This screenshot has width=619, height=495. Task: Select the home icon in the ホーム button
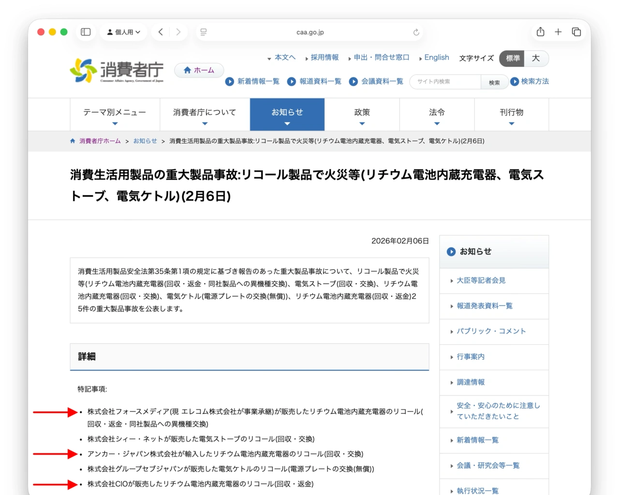point(187,70)
